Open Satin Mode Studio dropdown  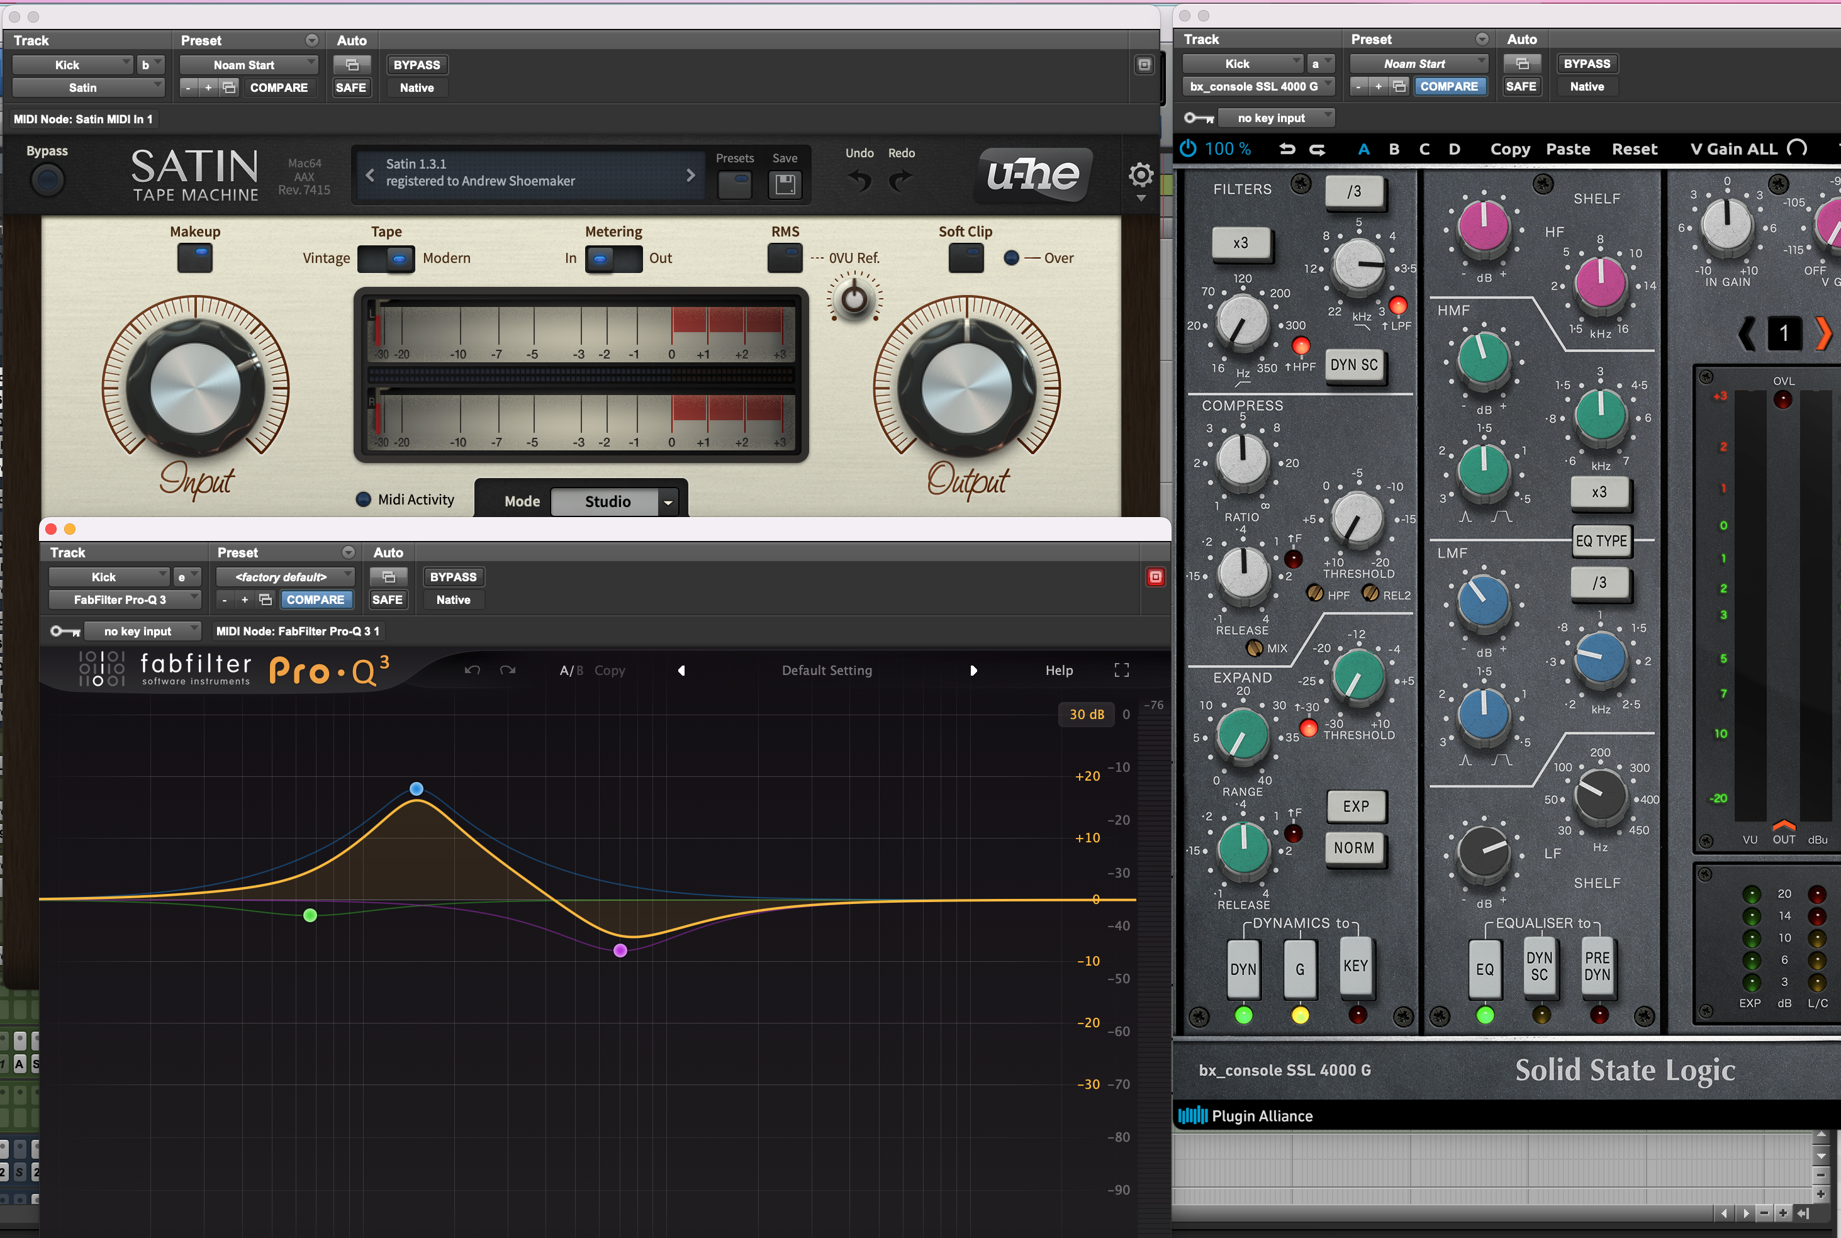pyautogui.click(x=614, y=501)
